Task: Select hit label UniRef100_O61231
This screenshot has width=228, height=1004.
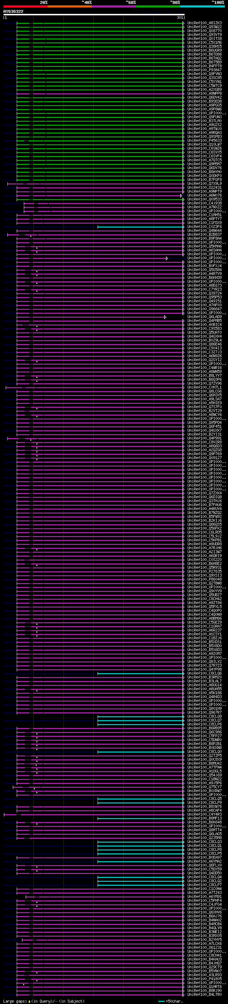Action: 204,947
